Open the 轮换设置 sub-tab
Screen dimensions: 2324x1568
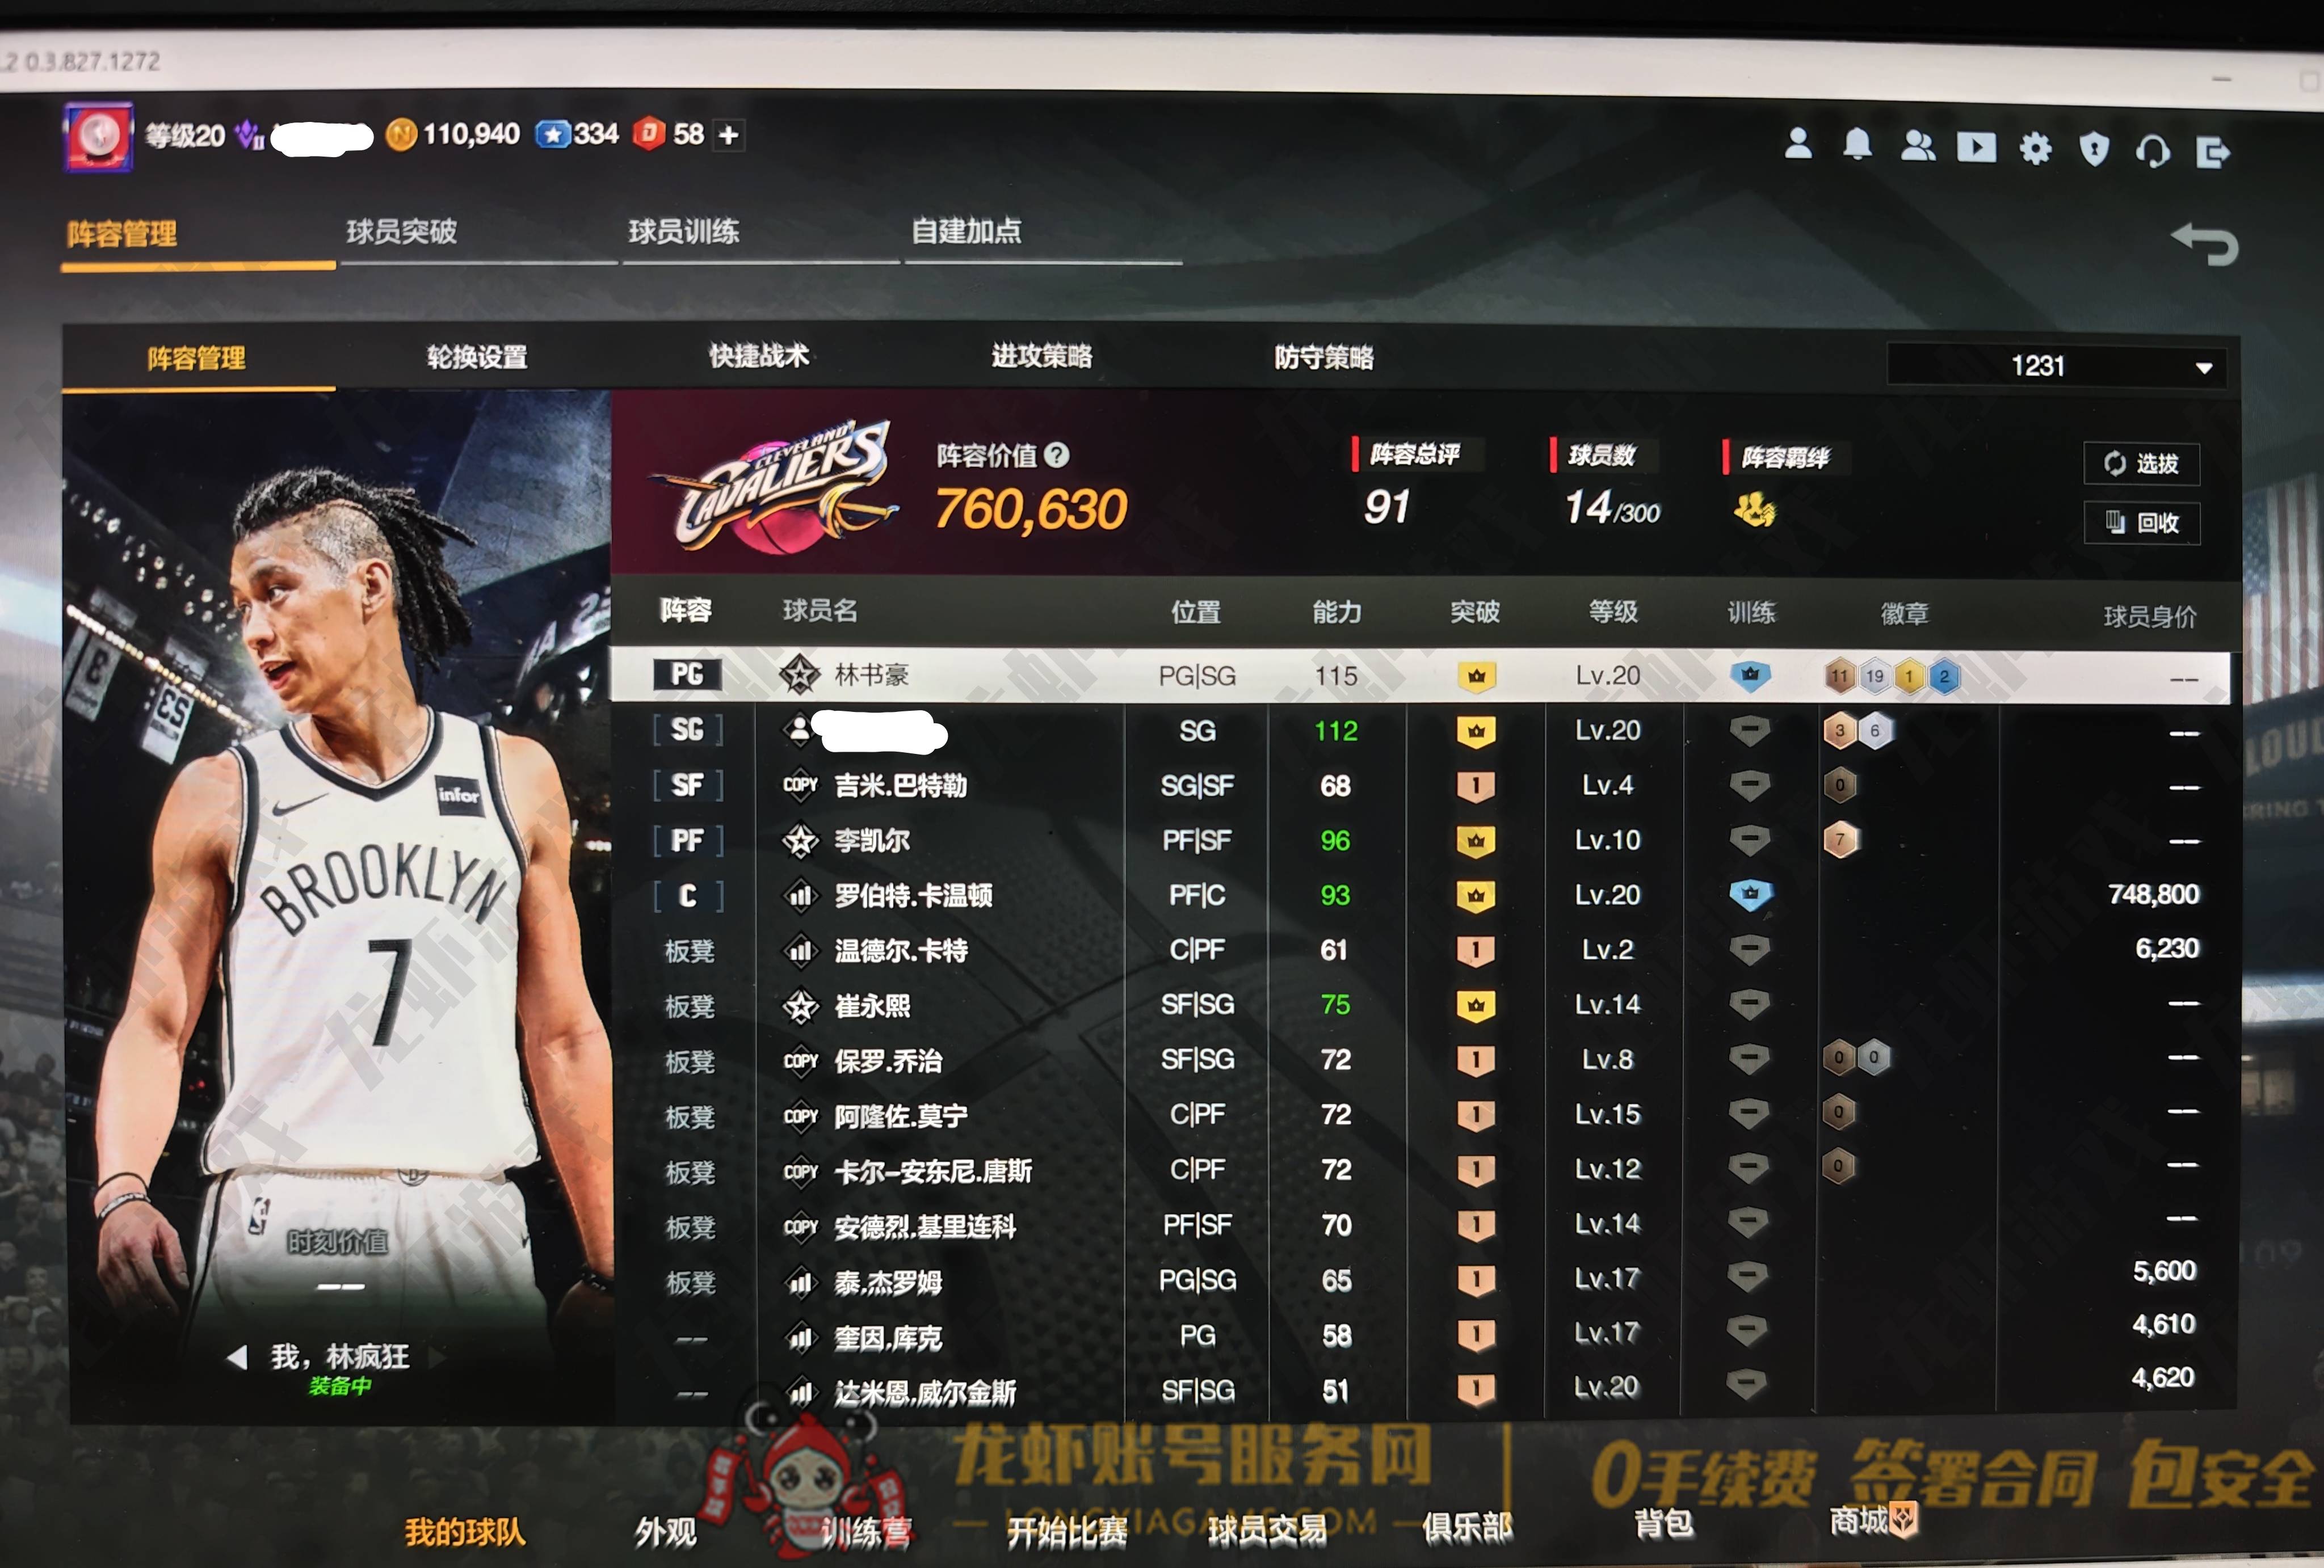[477, 357]
